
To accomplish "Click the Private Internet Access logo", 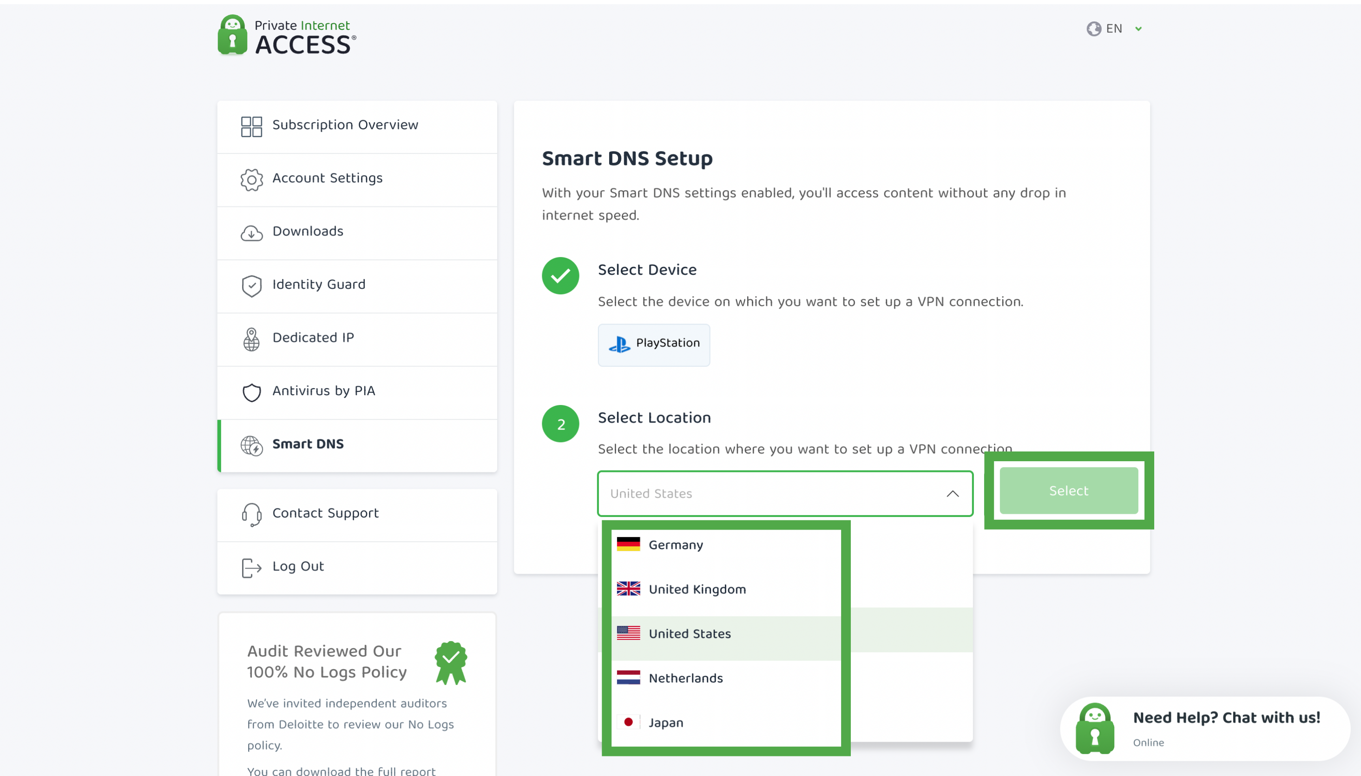I will tap(287, 35).
